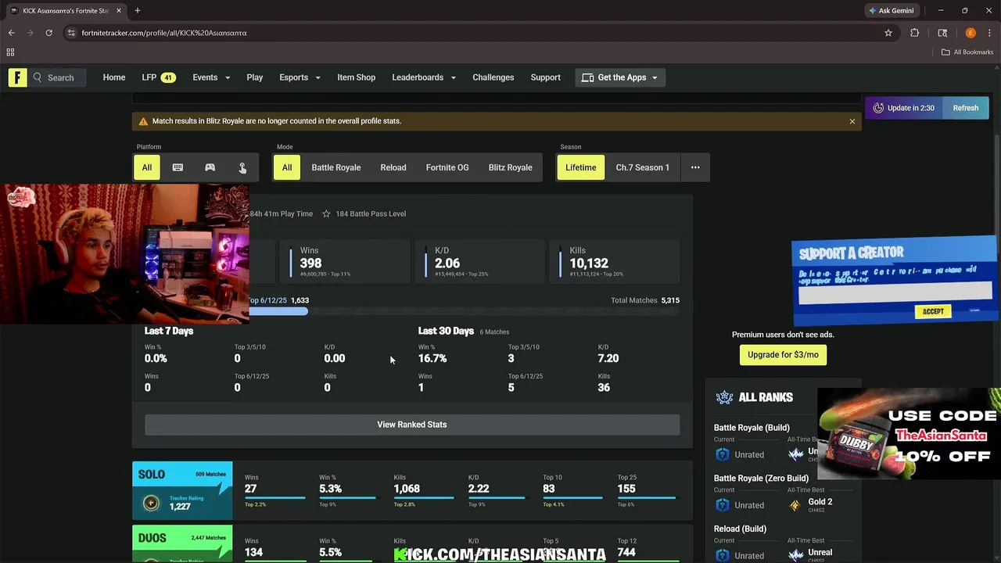Screen dimensions: 1001x563
Task: Click Ask Gemini button
Action: 891,11
